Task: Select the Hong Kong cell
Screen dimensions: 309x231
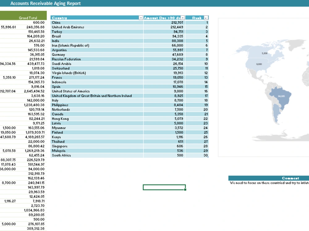Action: tap(97, 119)
